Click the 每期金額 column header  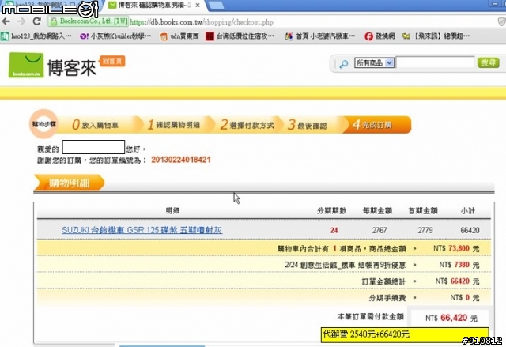tap(377, 210)
